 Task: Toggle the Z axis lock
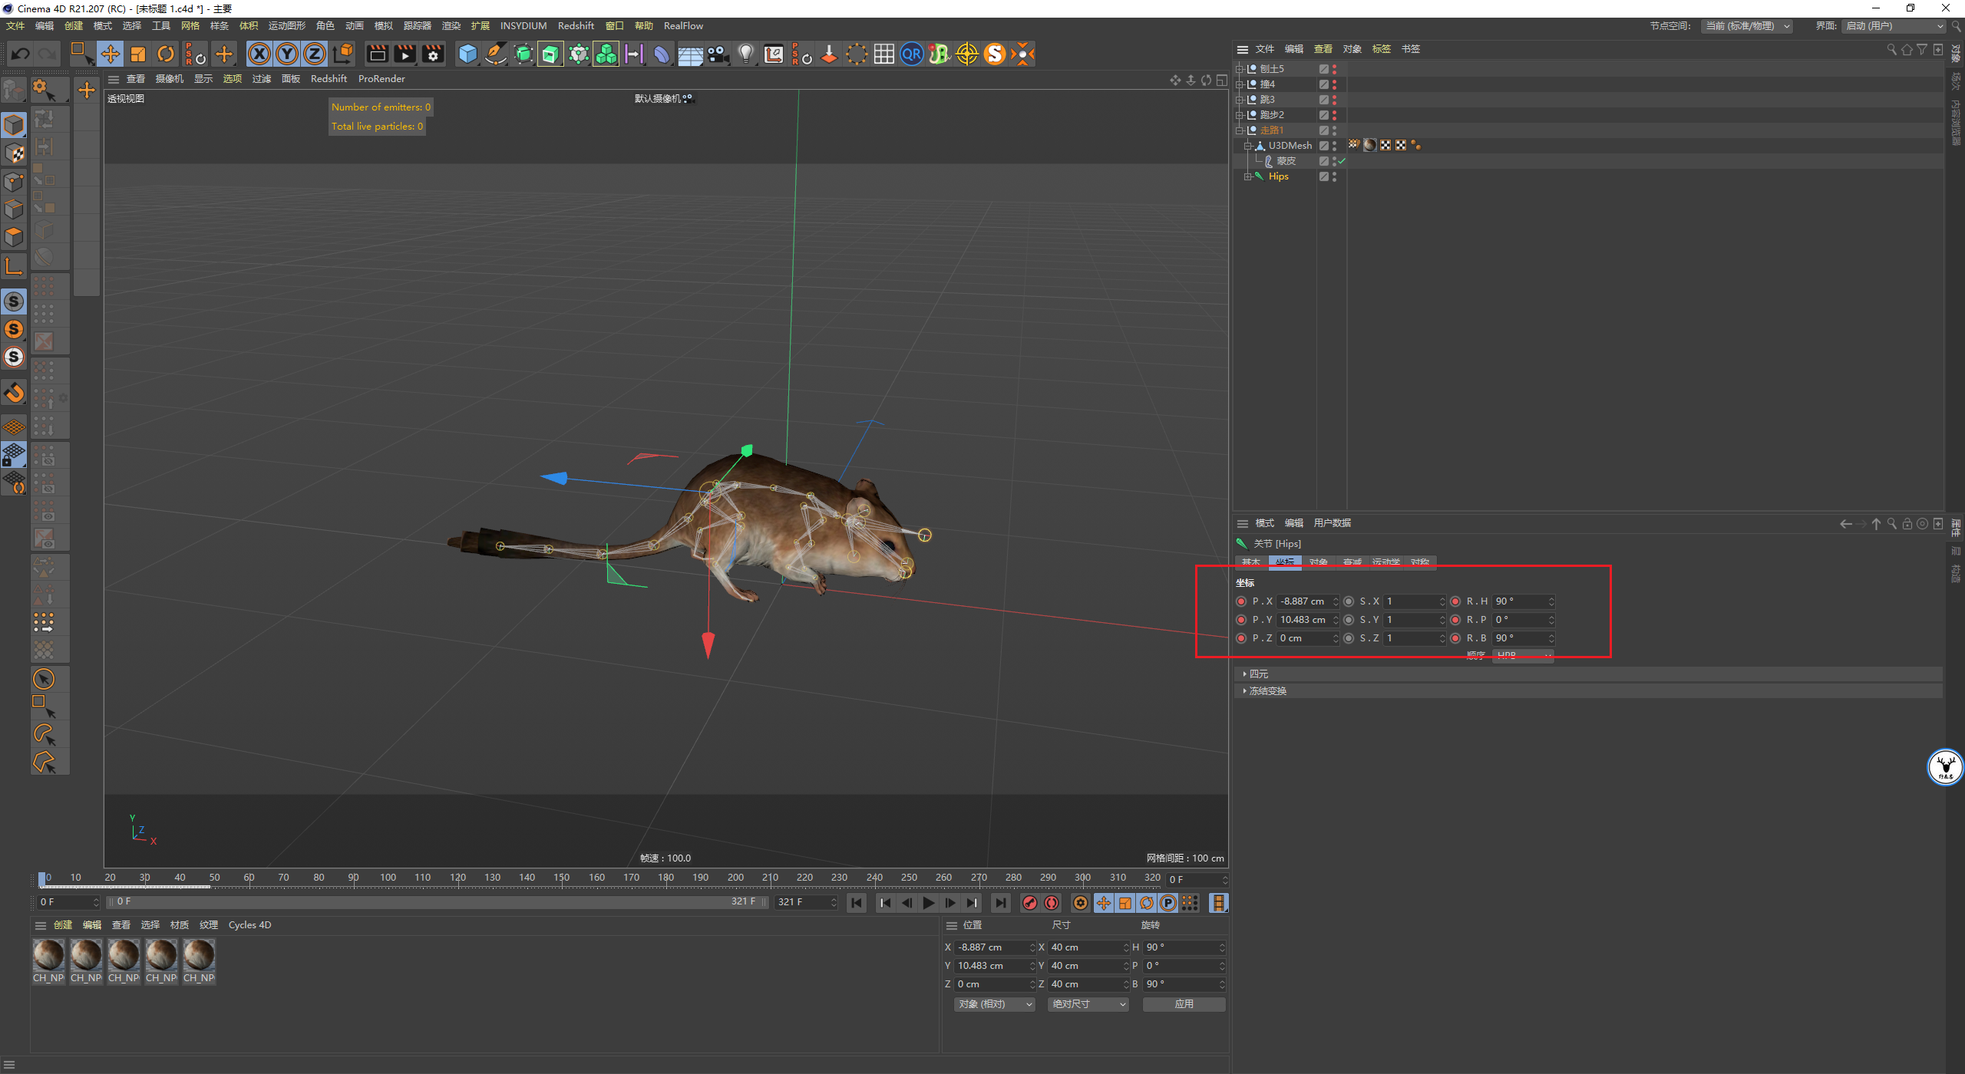tap(315, 54)
